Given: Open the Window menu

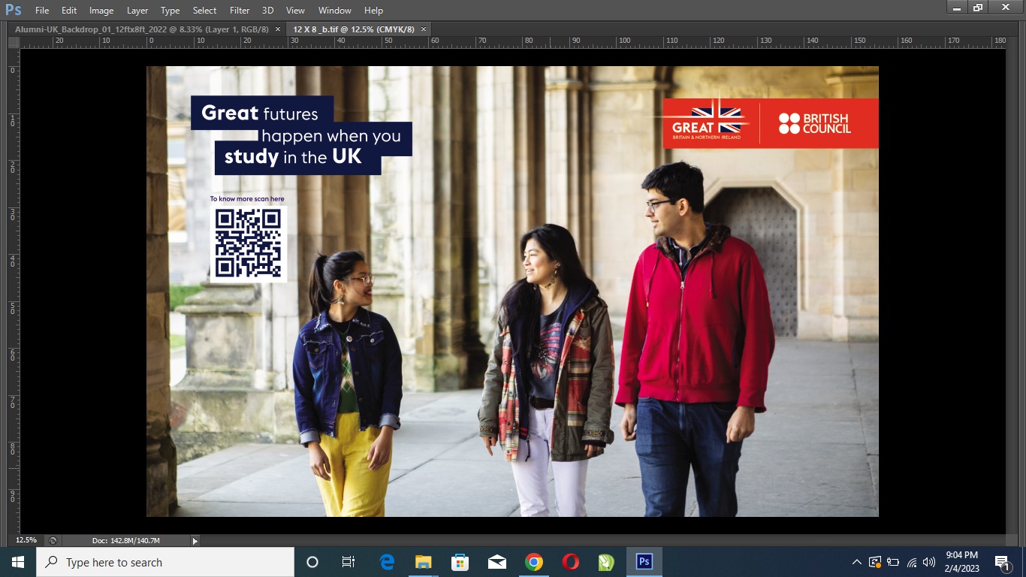Looking at the screenshot, I should point(334,11).
